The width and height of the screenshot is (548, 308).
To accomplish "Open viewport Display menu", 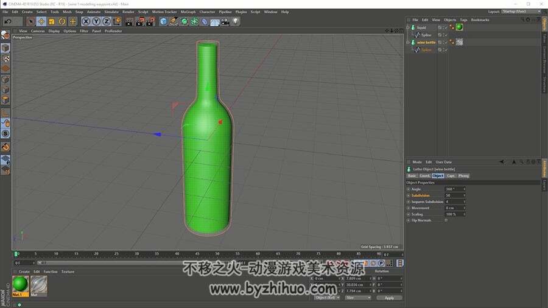I will click(54, 31).
